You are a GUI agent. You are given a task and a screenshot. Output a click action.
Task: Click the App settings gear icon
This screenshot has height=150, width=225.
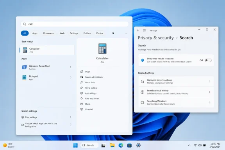pos(82,93)
